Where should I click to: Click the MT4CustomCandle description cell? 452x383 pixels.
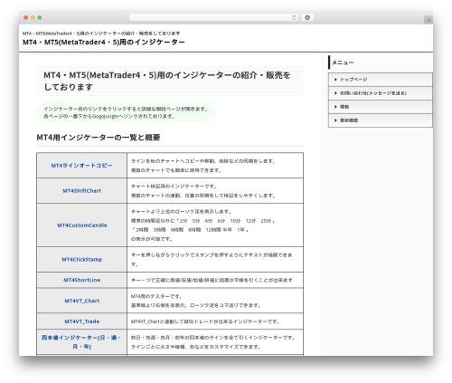tap(215, 225)
